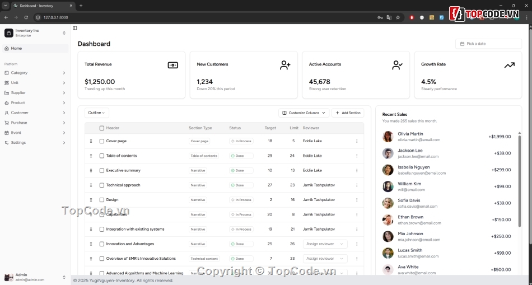
Task: Click the Product icon in sidebar
Action: [7, 103]
